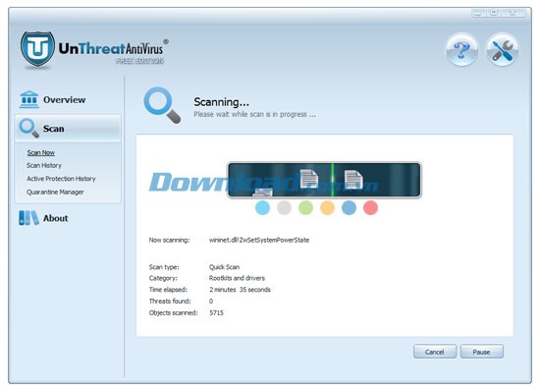Click the About books icon

point(28,218)
